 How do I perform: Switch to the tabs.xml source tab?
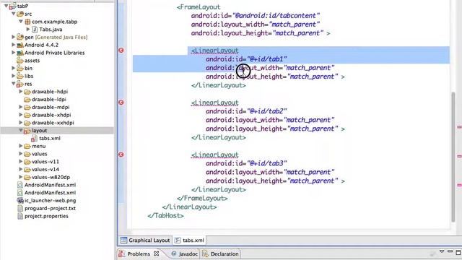[189, 240]
